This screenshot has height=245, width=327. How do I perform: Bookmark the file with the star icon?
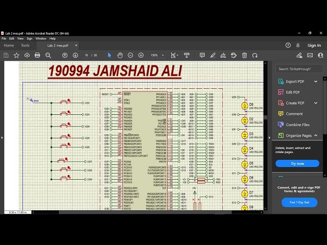16,55
